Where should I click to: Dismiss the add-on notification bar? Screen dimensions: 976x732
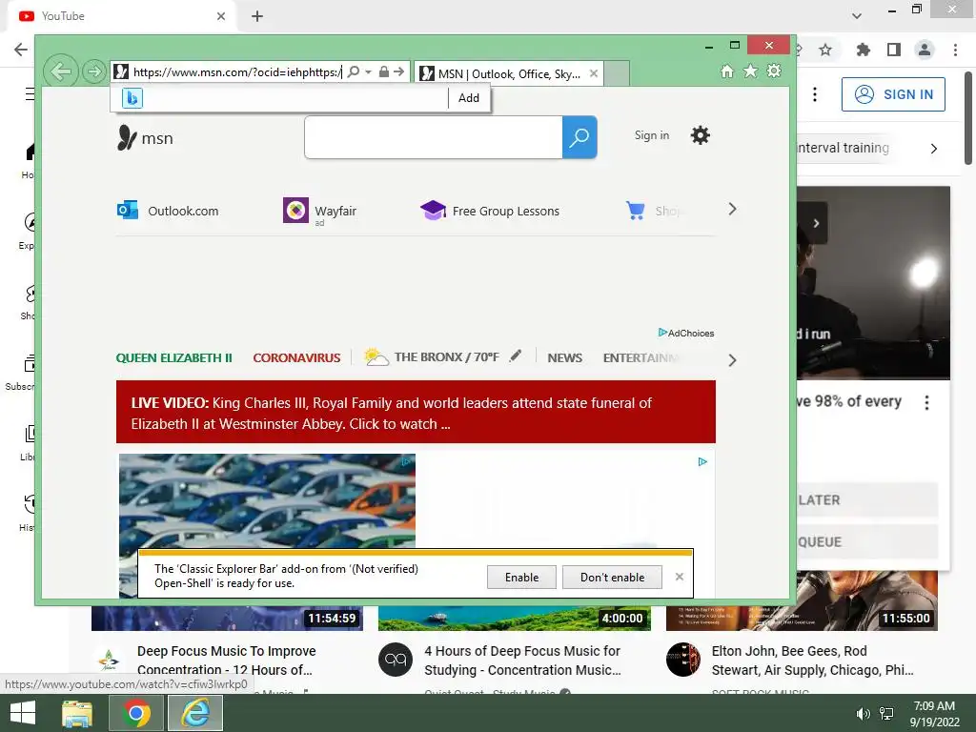[x=680, y=577]
